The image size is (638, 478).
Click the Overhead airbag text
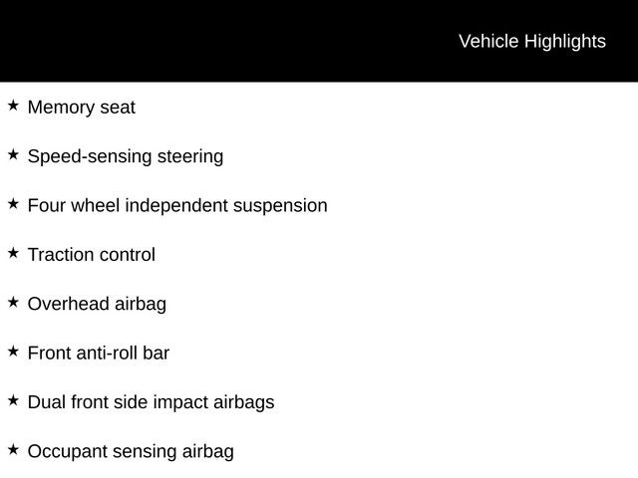97,304
